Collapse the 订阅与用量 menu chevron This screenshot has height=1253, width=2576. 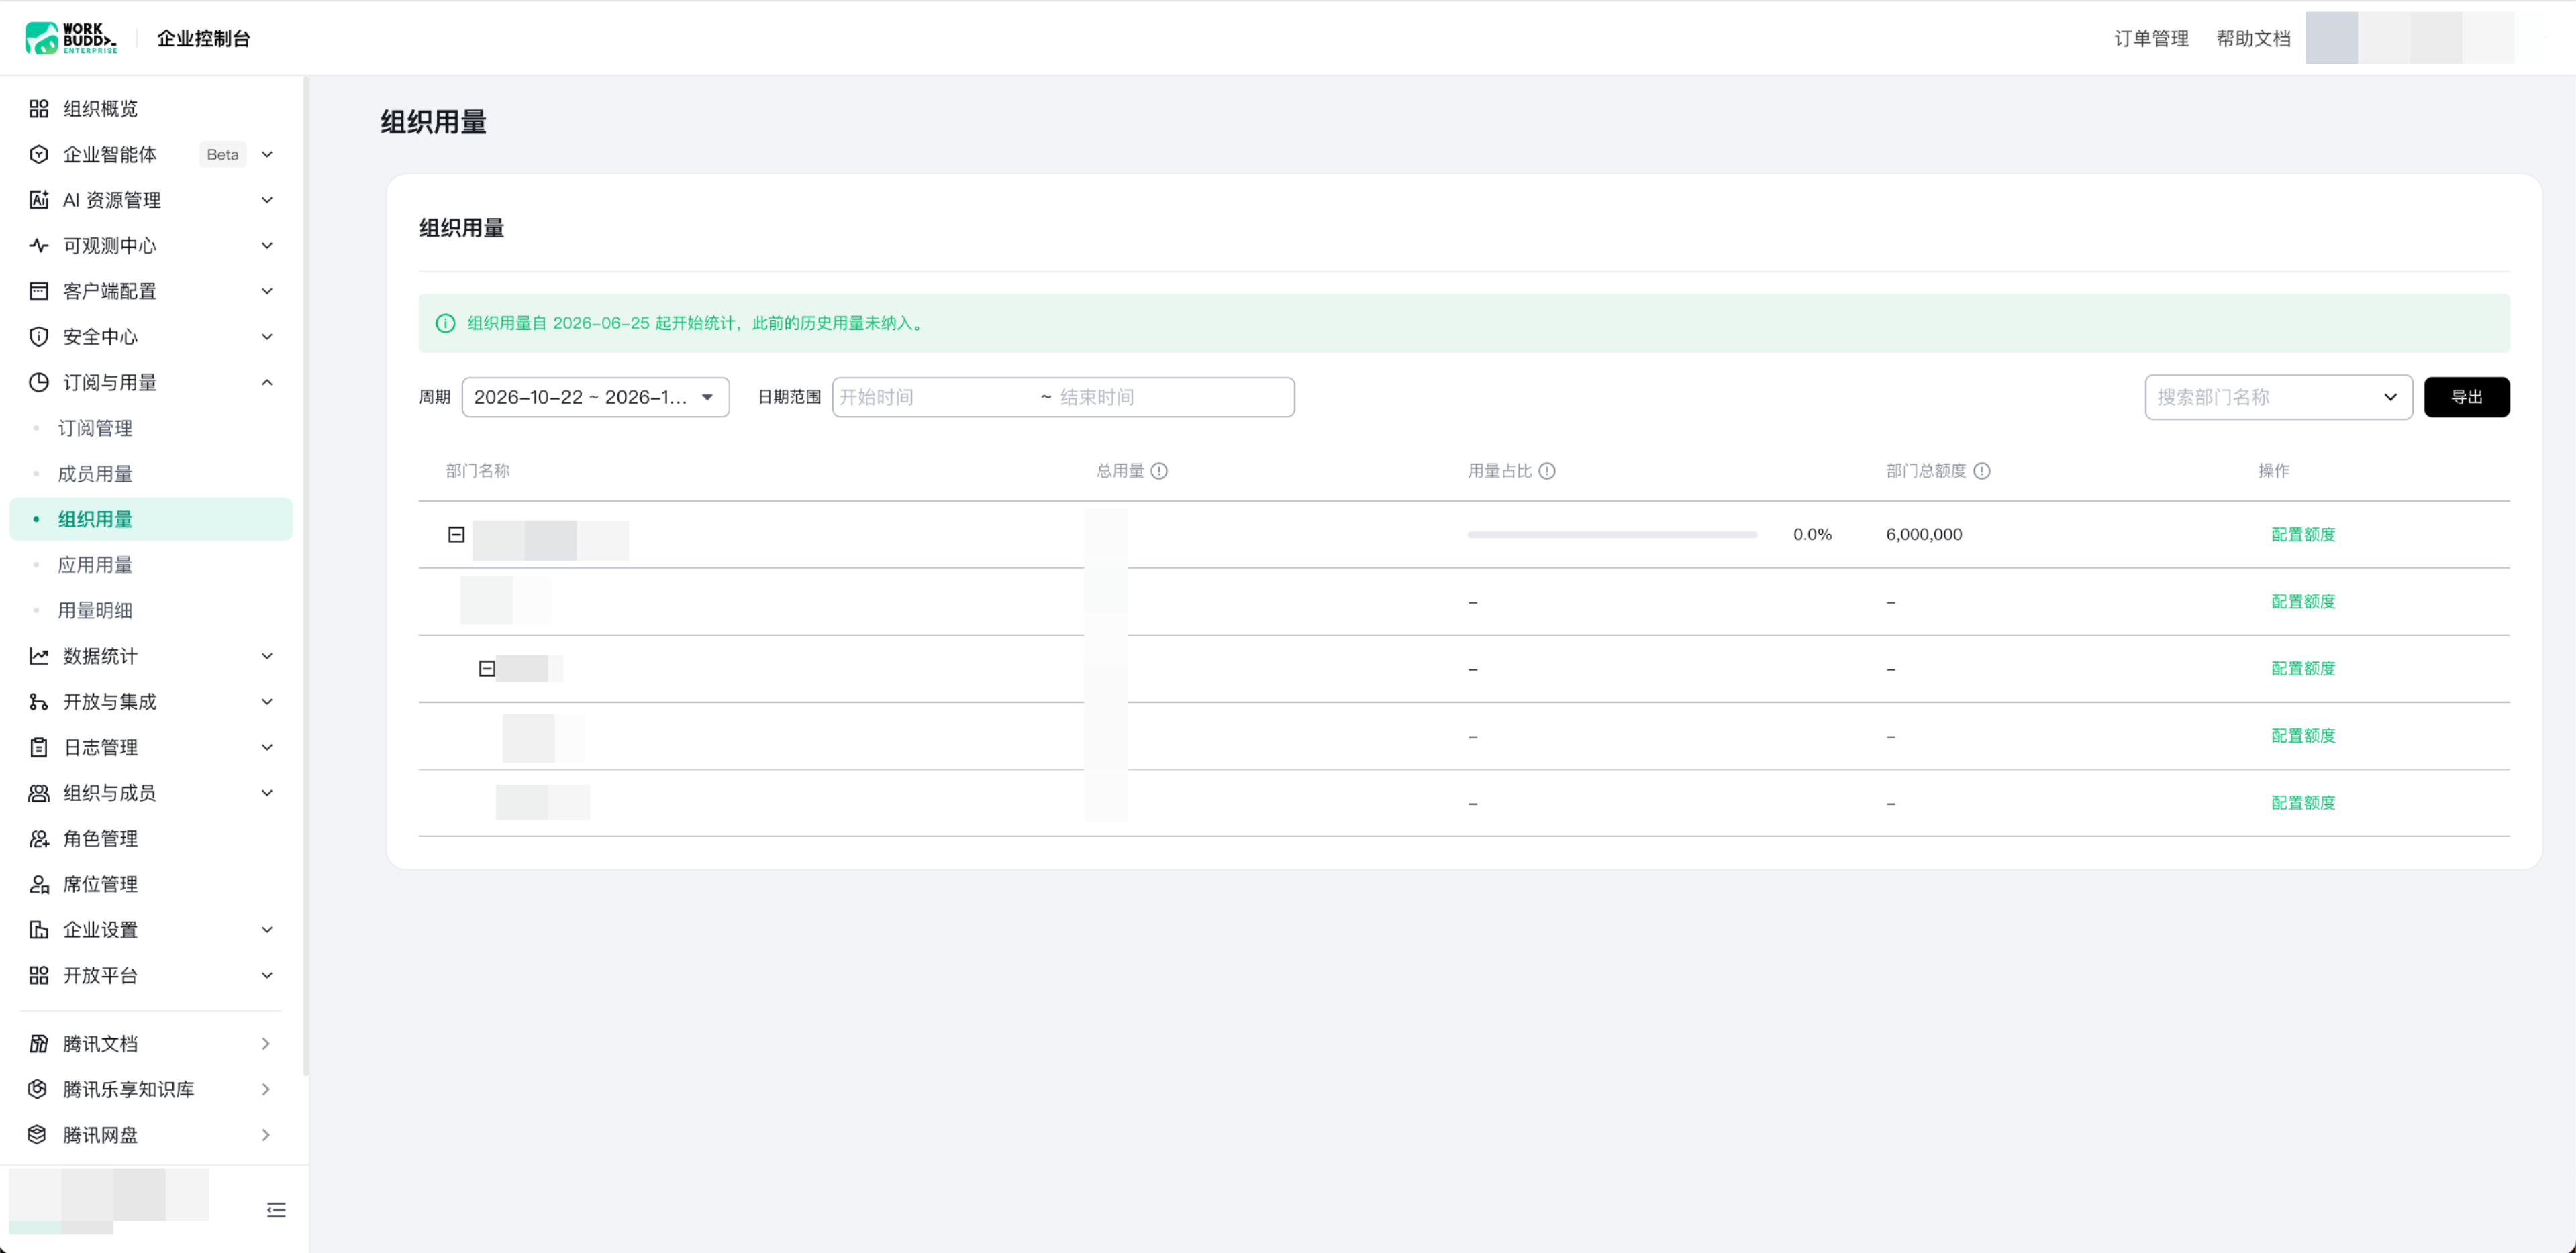[267, 383]
